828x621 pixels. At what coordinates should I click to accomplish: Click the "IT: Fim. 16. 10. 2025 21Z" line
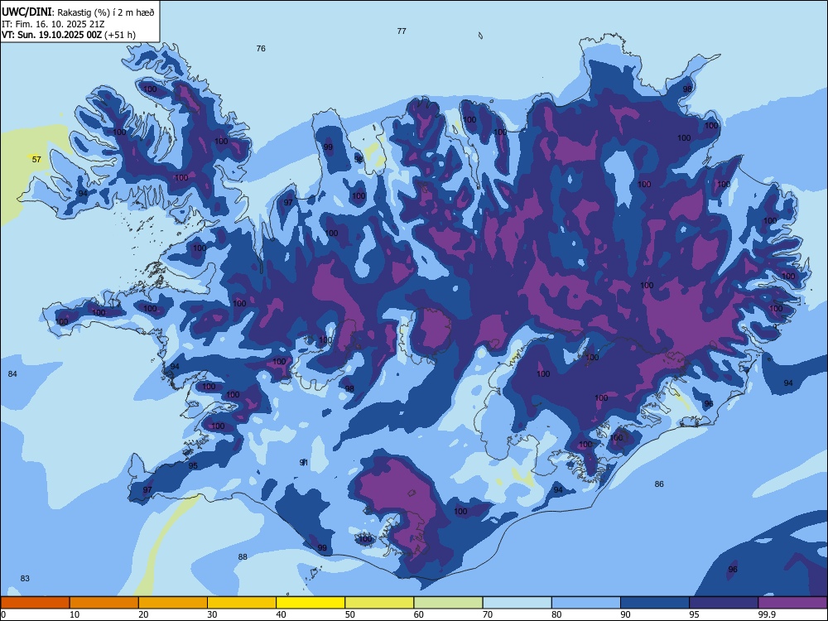tap(53, 24)
